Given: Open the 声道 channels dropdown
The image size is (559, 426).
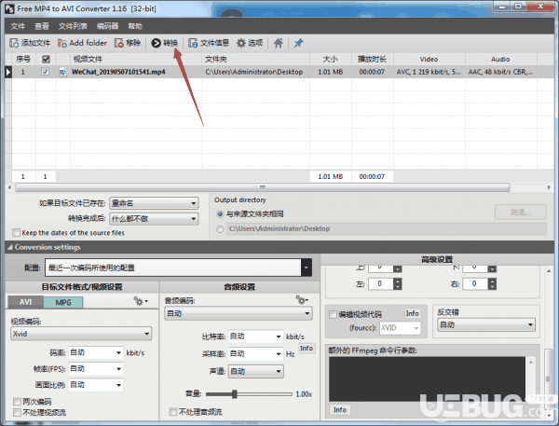Looking at the screenshot, I should pos(255,371).
